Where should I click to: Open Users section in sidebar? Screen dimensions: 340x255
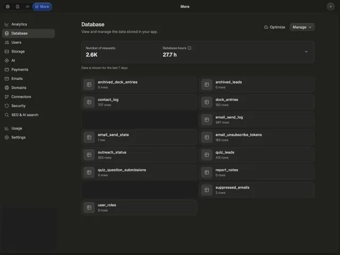[x=28, y=42]
